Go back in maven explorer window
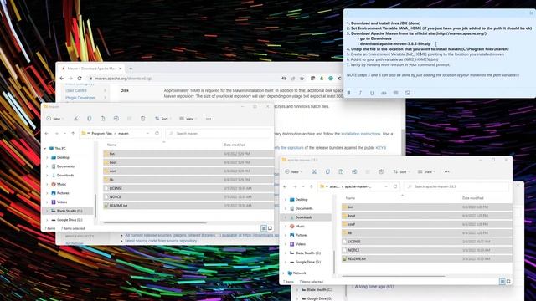Screen dimensions: 536x301 pos(47,134)
